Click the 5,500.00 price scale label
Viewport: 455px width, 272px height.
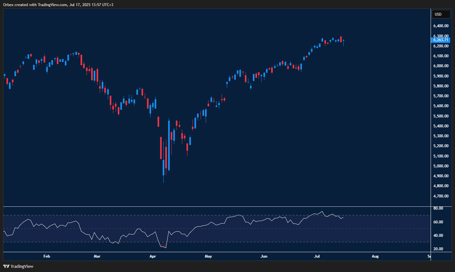441,116
